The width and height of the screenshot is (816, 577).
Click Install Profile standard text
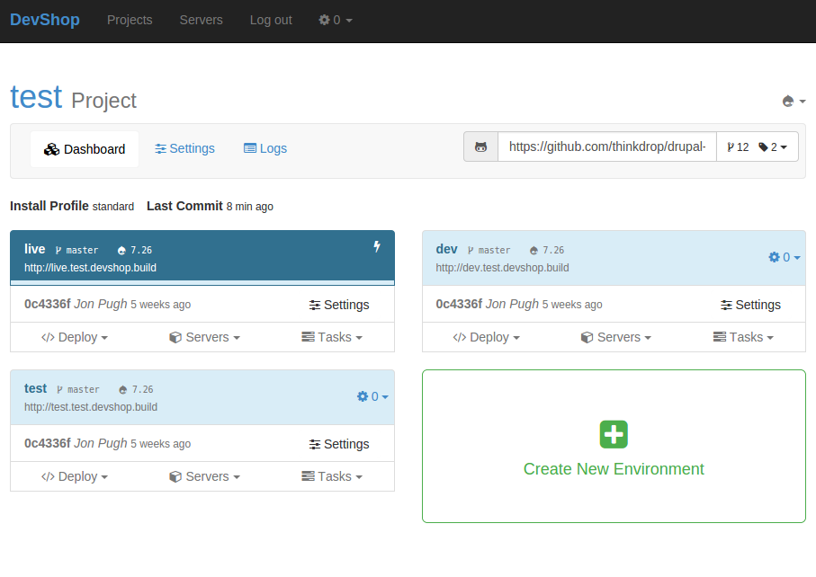[72, 207]
